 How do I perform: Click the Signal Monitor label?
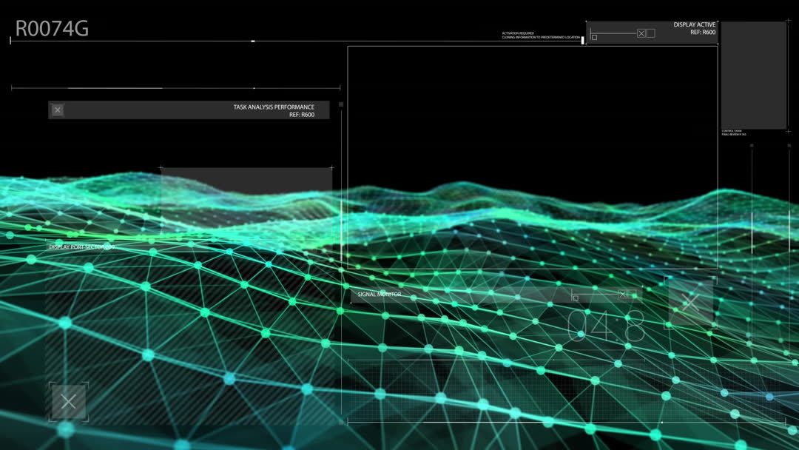tap(379, 295)
